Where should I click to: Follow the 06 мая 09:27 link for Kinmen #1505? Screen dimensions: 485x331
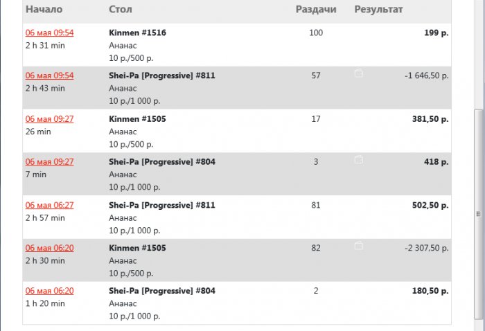pos(49,119)
